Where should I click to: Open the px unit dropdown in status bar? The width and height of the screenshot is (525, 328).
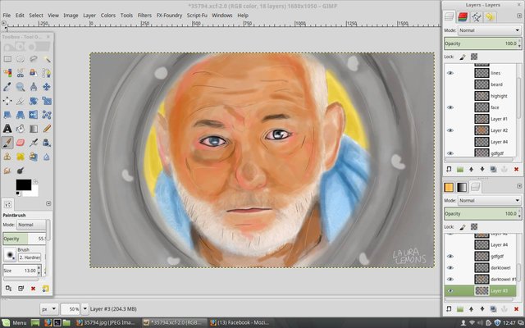point(49,309)
